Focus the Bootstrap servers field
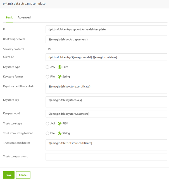The width and height of the screenshot is (169, 180). [x=106, y=39]
